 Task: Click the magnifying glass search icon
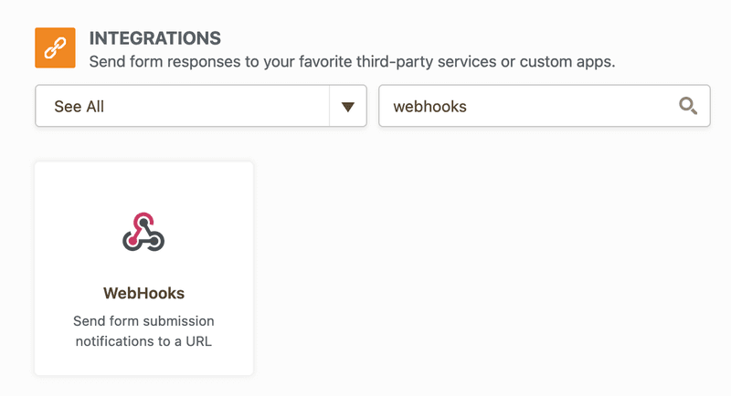(688, 106)
